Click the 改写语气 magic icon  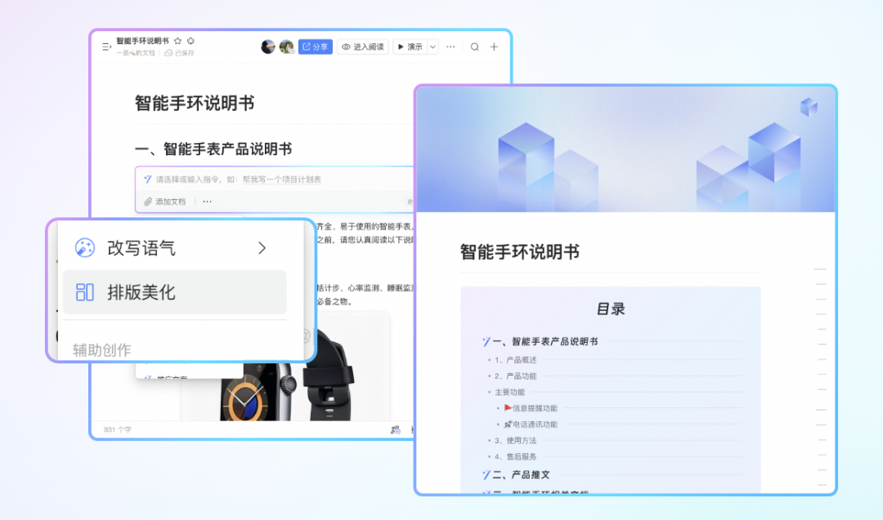pyautogui.click(x=85, y=248)
